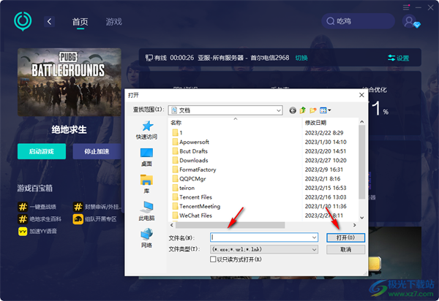Select the QQPCMgr folder

[190, 178]
